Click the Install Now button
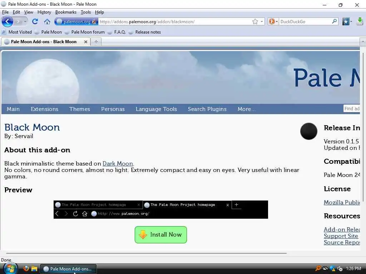Viewport: 366px width, 274px height. (160, 235)
